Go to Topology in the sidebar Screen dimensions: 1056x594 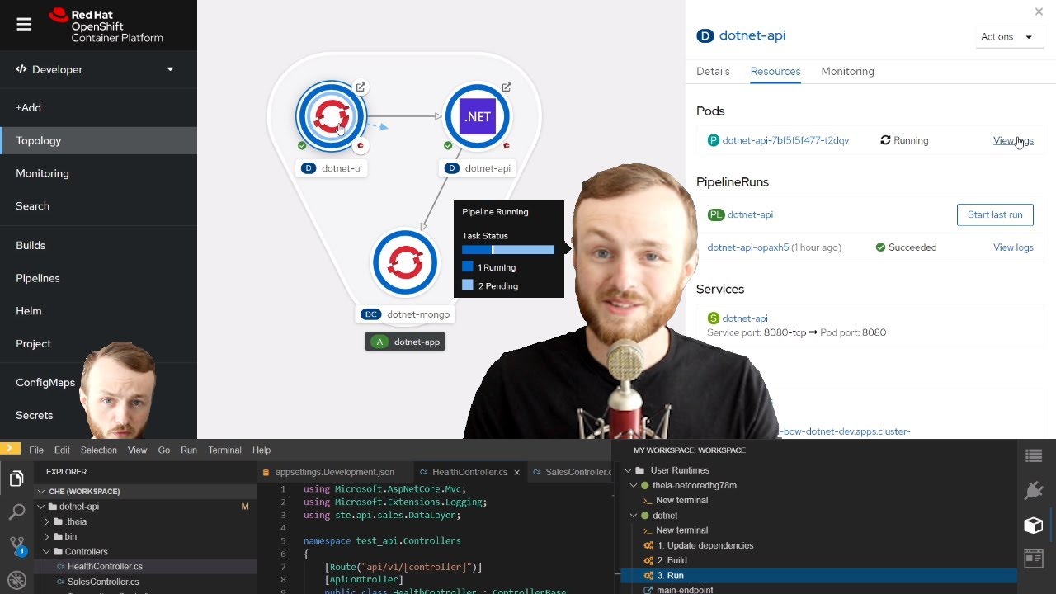pos(98,140)
